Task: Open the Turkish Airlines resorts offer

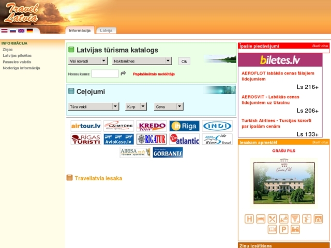Action: (x=276, y=123)
